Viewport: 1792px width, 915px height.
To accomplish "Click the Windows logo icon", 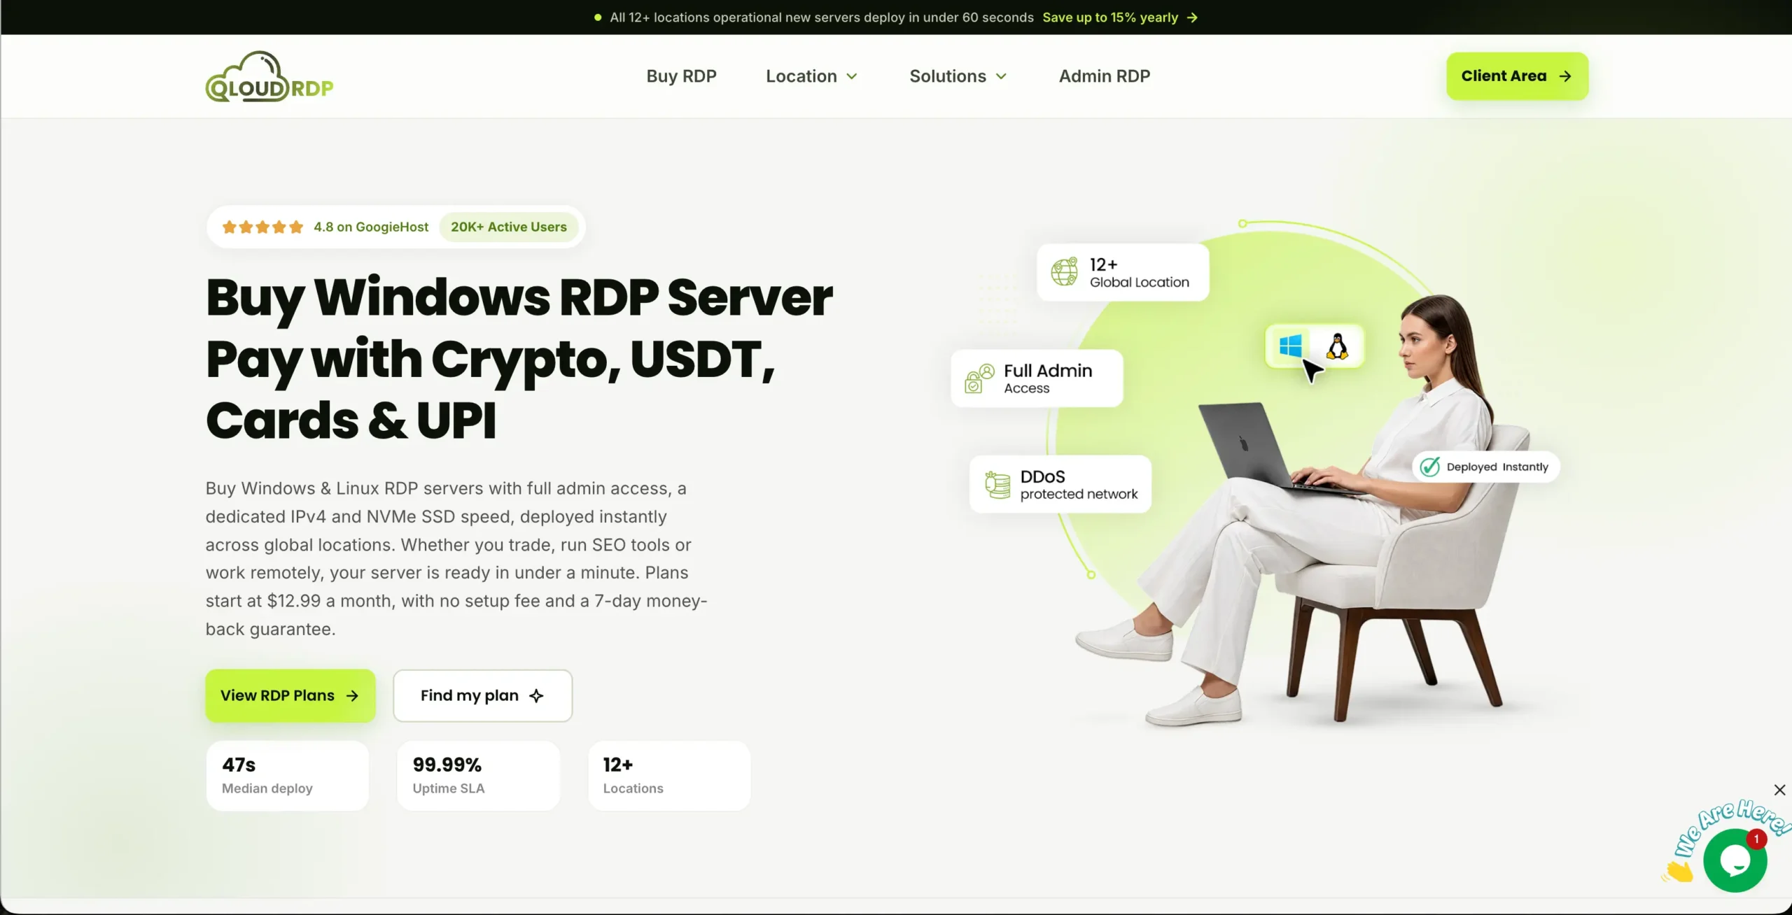I will pyautogui.click(x=1290, y=346).
